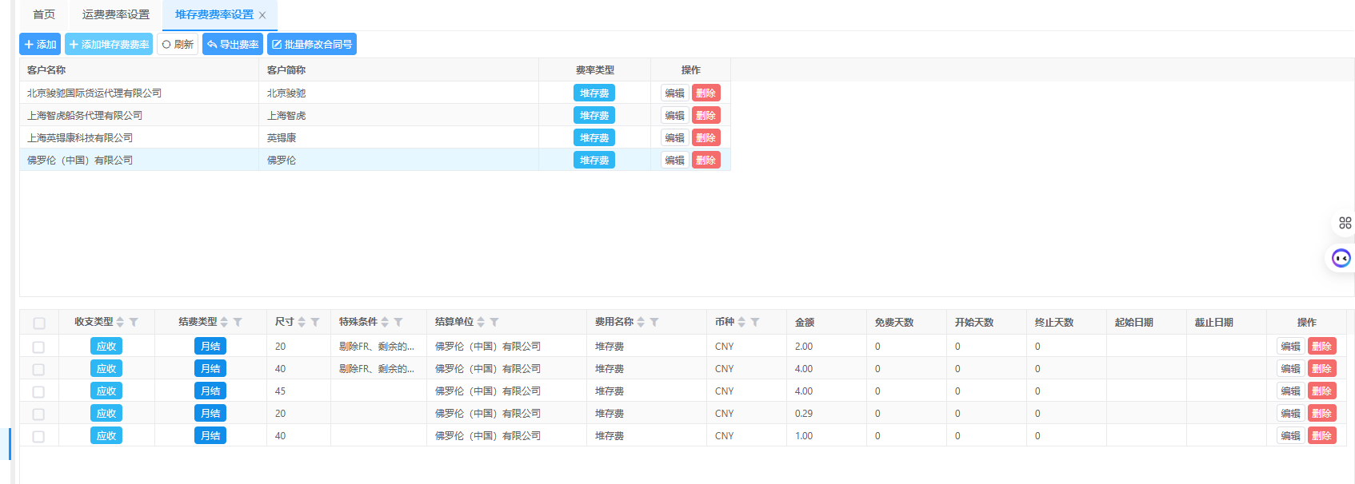The height and width of the screenshot is (484, 1355).
Task: Click the filter icon in 结费类型 column
Action: [x=238, y=322]
